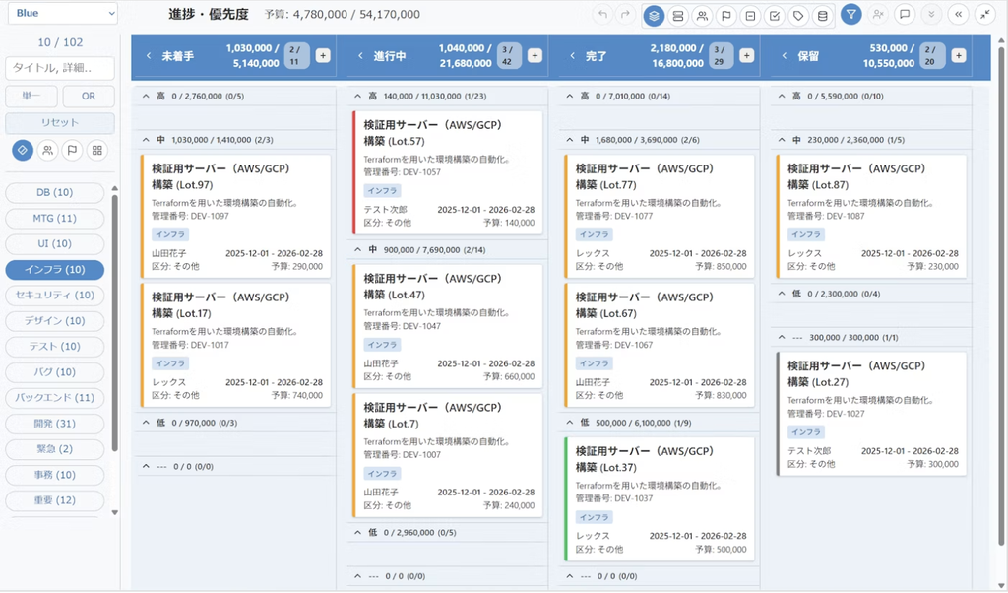This screenshot has width=1008, height=593.
Task: Add a card to 進行中 with plus
Action: pyautogui.click(x=535, y=56)
